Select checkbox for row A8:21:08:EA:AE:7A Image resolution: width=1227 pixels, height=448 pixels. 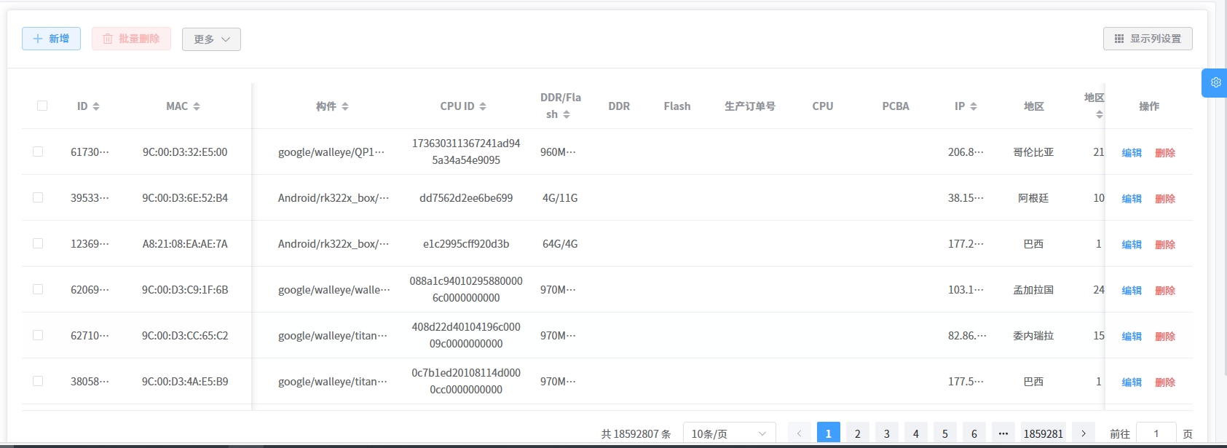click(38, 243)
